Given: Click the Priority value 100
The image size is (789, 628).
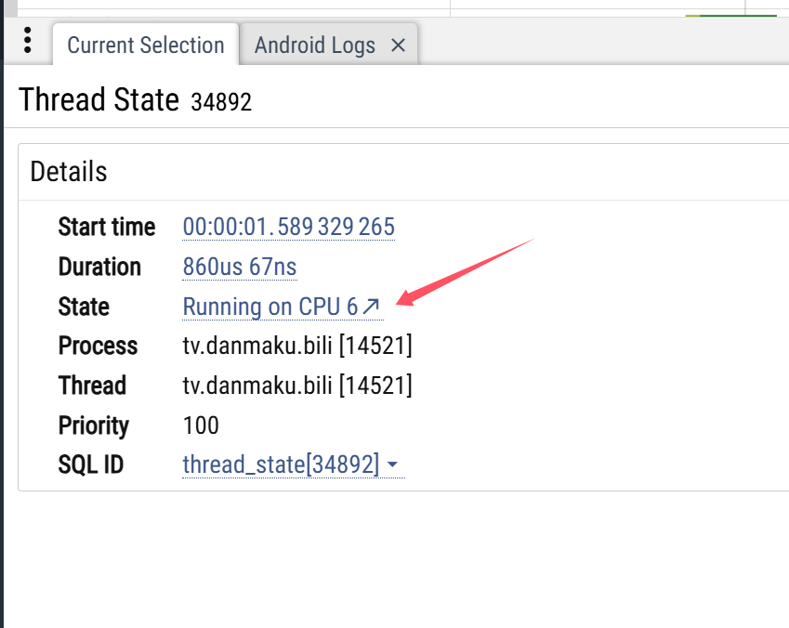Looking at the screenshot, I should pos(201,425).
